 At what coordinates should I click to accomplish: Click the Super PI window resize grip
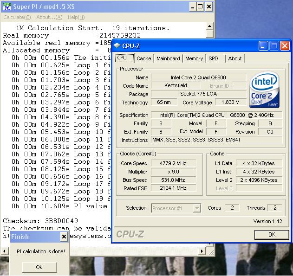tap(211, 252)
